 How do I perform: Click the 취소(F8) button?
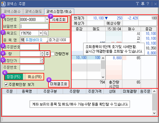coord(35,77)
